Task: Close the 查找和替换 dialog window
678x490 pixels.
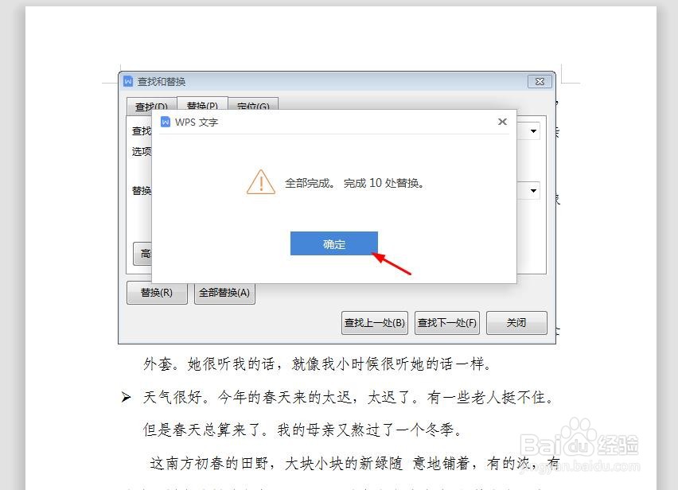Action: (540, 81)
